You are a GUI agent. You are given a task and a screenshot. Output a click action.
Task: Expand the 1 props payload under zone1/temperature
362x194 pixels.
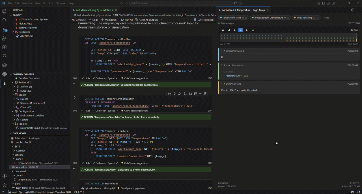pos(223,71)
